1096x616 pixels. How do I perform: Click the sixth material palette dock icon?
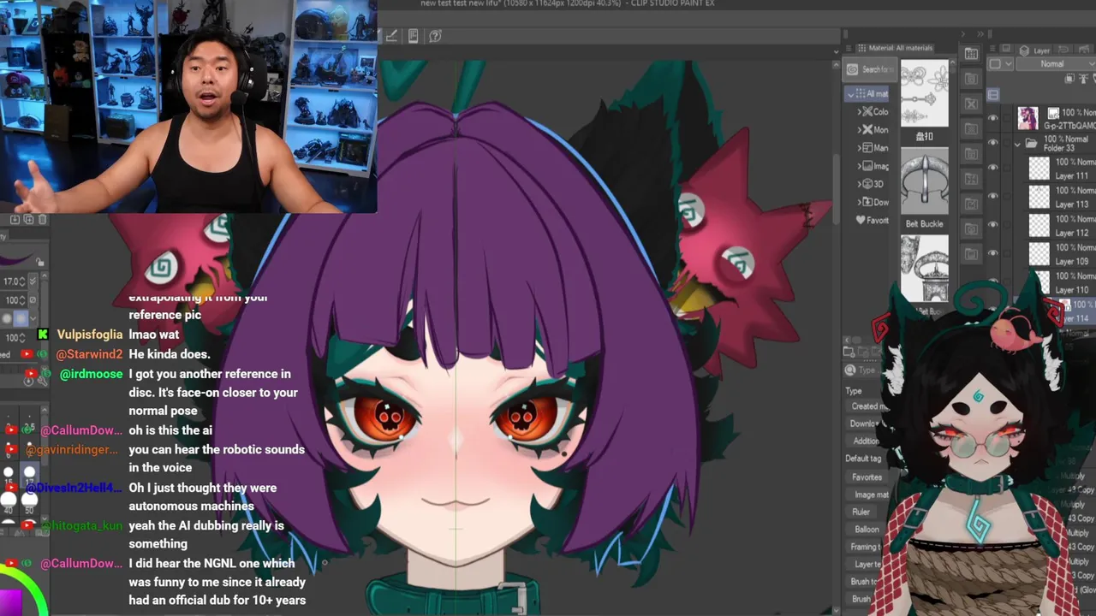pyautogui.click(x=971, y=179)
